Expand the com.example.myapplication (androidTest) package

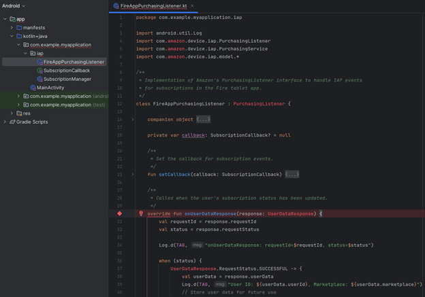coord(18,96)
